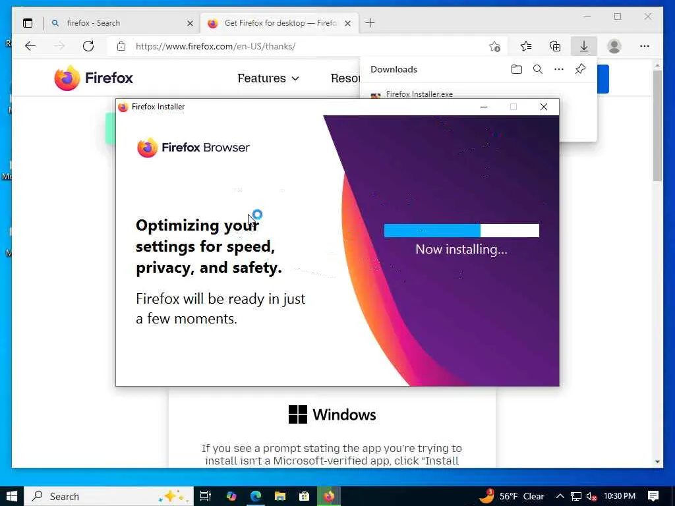
Task: Open Edge Settings and more menu
Action: (645, 46)
